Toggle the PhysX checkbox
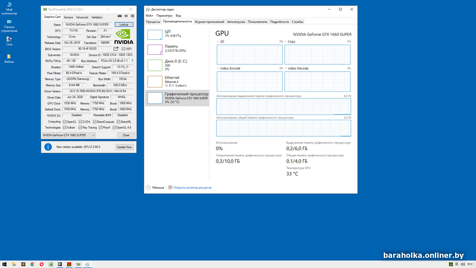Screen dimensions: 476x268 pyautogui.click(x=101, y=127)
